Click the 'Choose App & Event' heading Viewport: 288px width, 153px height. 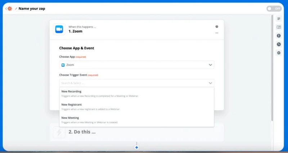point(77,48)
